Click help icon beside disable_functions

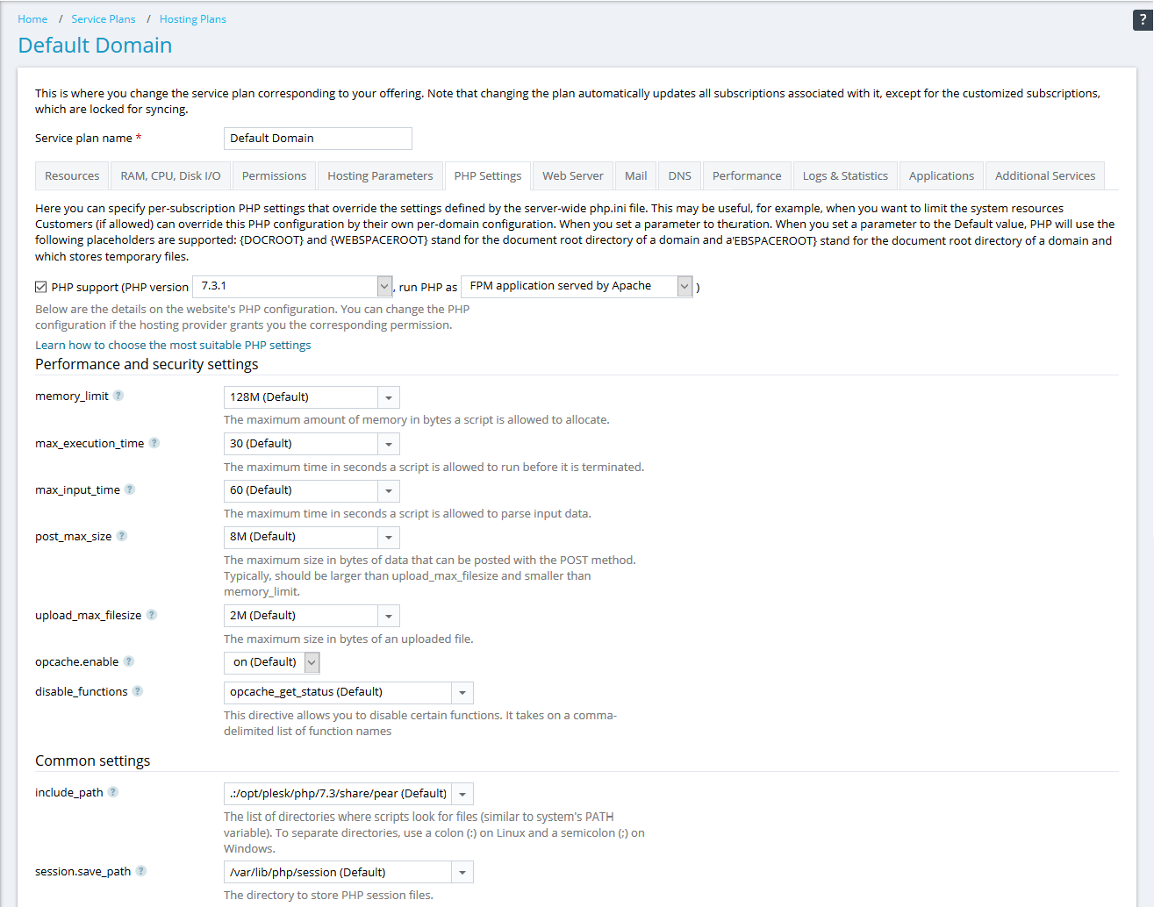pyautogui.click(x=138, y=691)
